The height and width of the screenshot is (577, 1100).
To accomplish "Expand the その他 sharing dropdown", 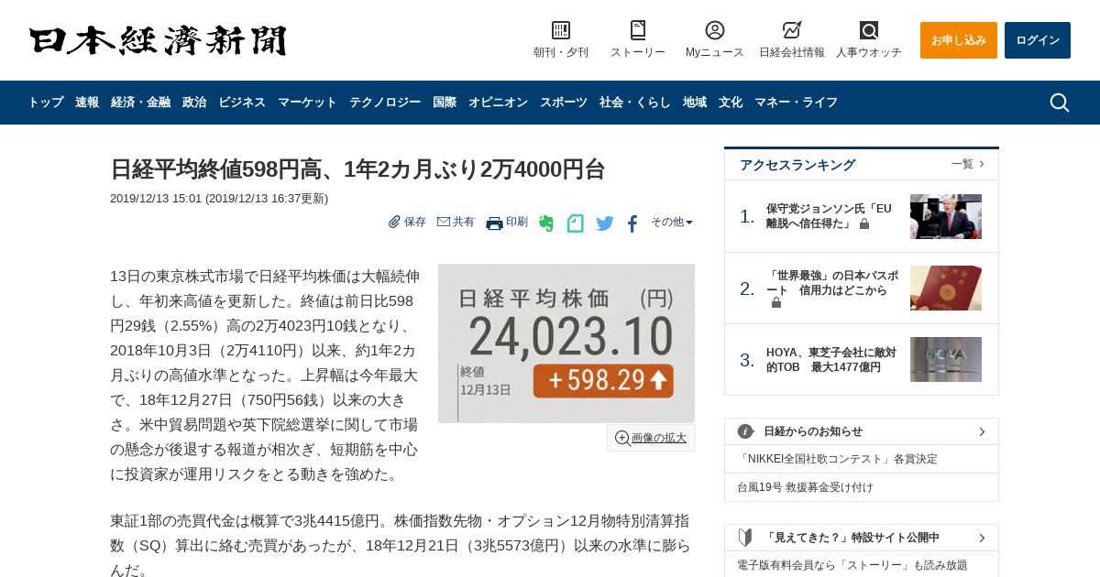I will 672,222.
